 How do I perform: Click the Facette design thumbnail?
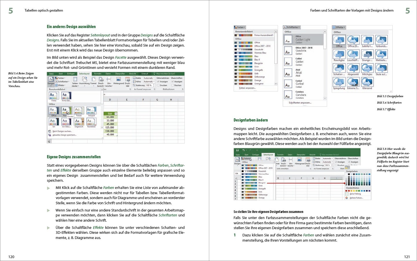tap(66, 111)
